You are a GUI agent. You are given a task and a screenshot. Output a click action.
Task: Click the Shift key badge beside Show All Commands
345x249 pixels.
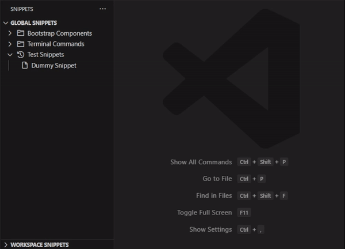coord(265,162)
